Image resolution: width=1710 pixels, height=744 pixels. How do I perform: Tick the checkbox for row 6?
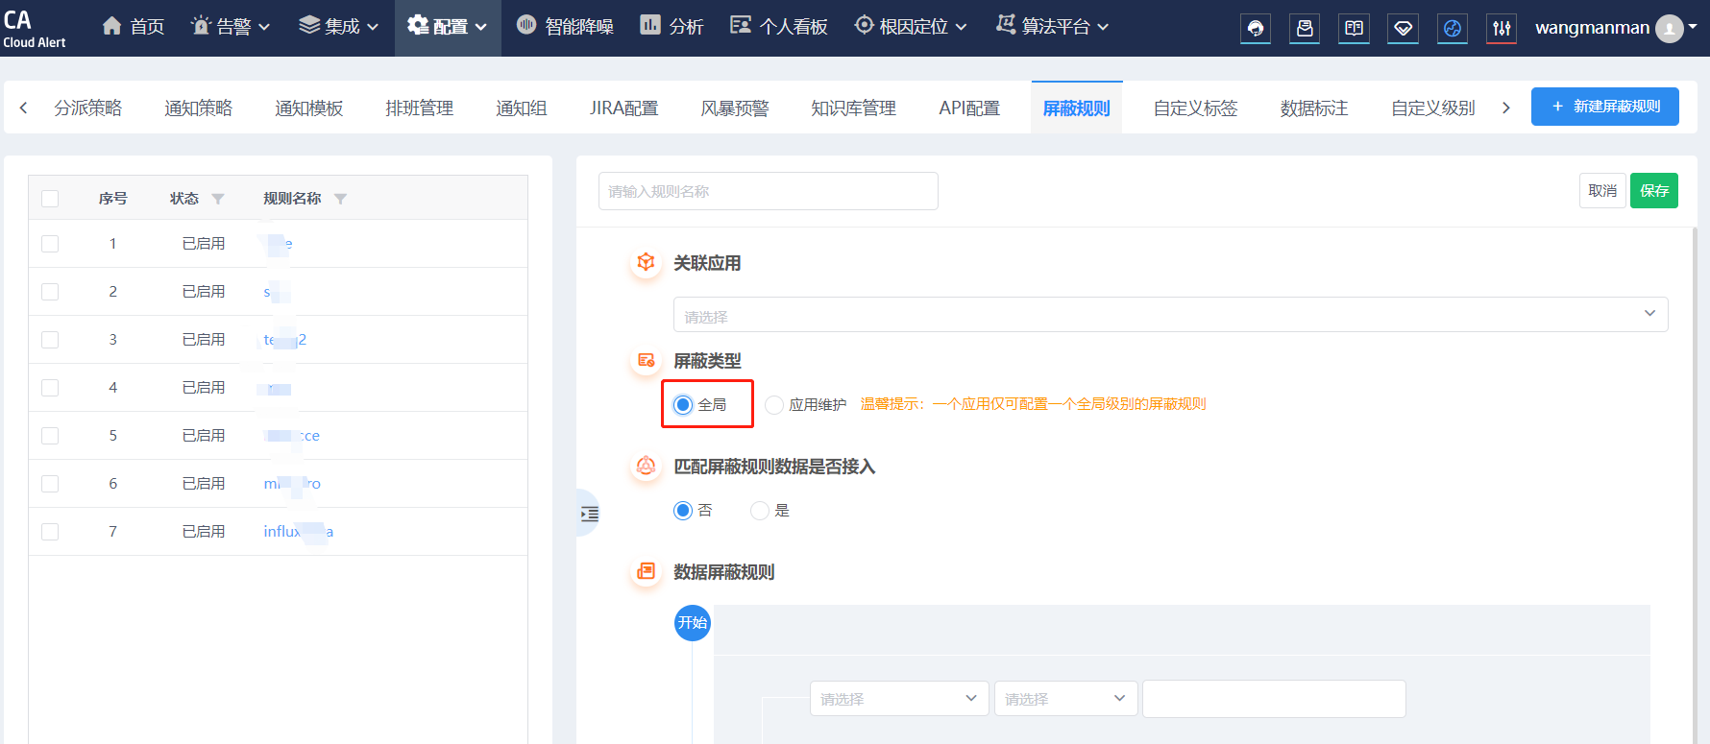(50, 484)
